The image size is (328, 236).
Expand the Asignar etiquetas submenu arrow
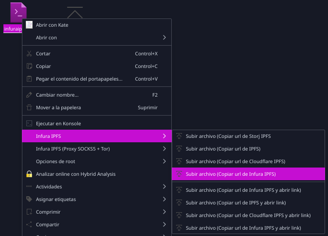point(164,199)
